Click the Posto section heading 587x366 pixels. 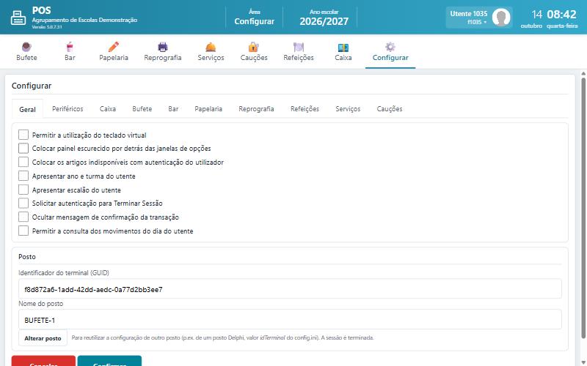tap(27, 257)
